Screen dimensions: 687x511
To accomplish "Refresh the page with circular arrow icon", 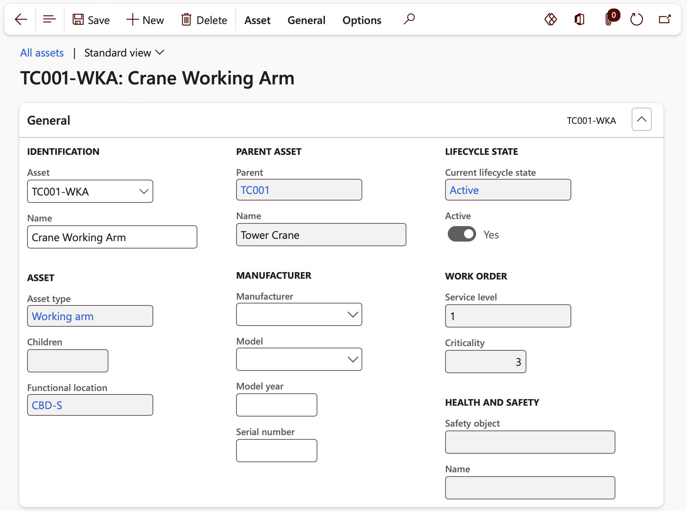I will pos(636,19).
